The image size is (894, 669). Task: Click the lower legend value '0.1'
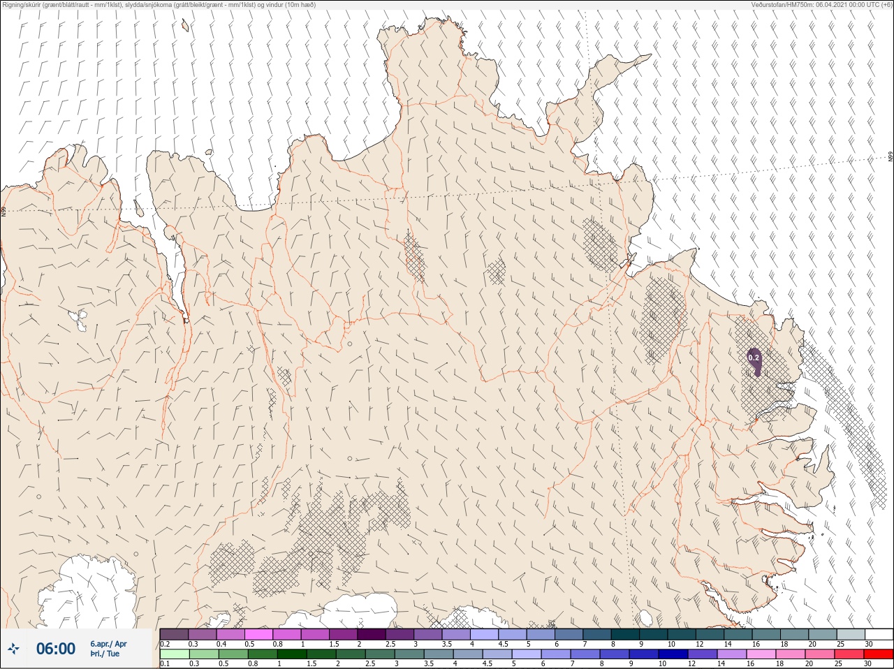click(165, 663)
